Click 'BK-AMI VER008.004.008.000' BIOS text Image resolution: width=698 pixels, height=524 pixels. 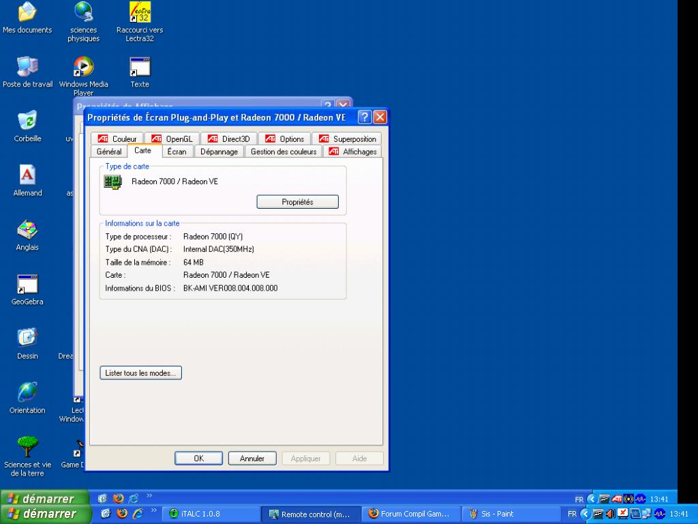(230, 289)
